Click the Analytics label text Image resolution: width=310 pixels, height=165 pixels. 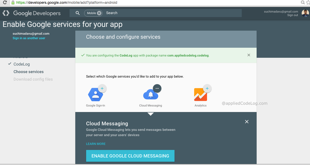[x=200, y=105]
